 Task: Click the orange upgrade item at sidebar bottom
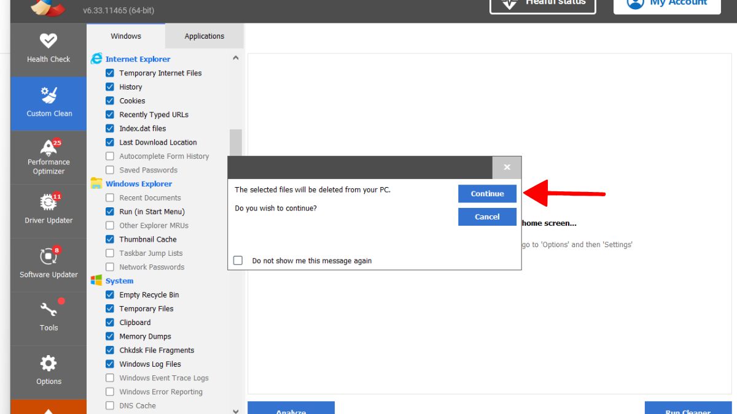(x=49, y=407)
